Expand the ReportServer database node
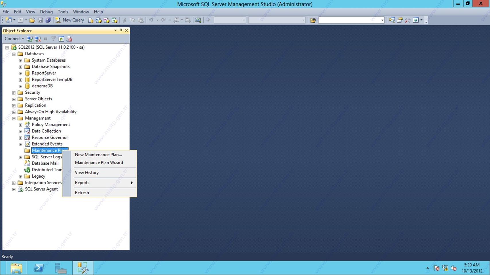490x275 pixels. pyautogui.click(x=21, y=73)
